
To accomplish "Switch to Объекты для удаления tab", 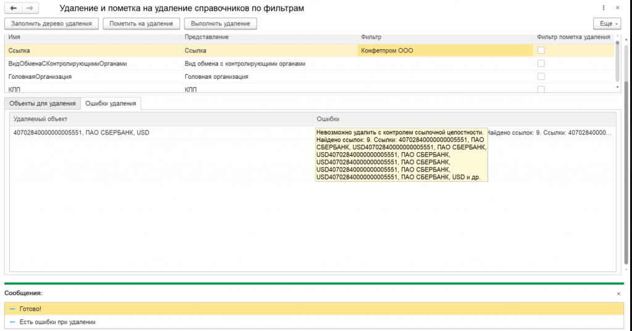I will tap(43, 104).
